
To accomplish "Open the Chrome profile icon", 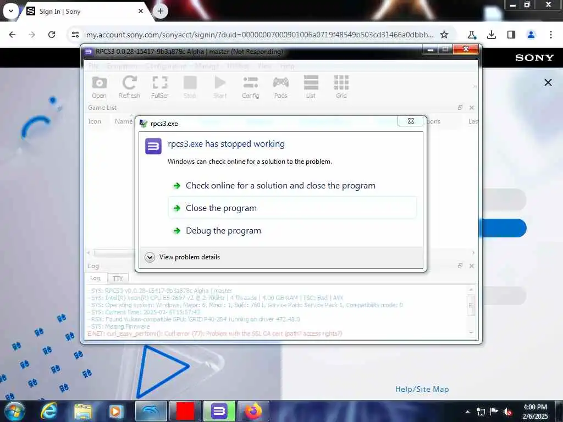I will [531, 35].
